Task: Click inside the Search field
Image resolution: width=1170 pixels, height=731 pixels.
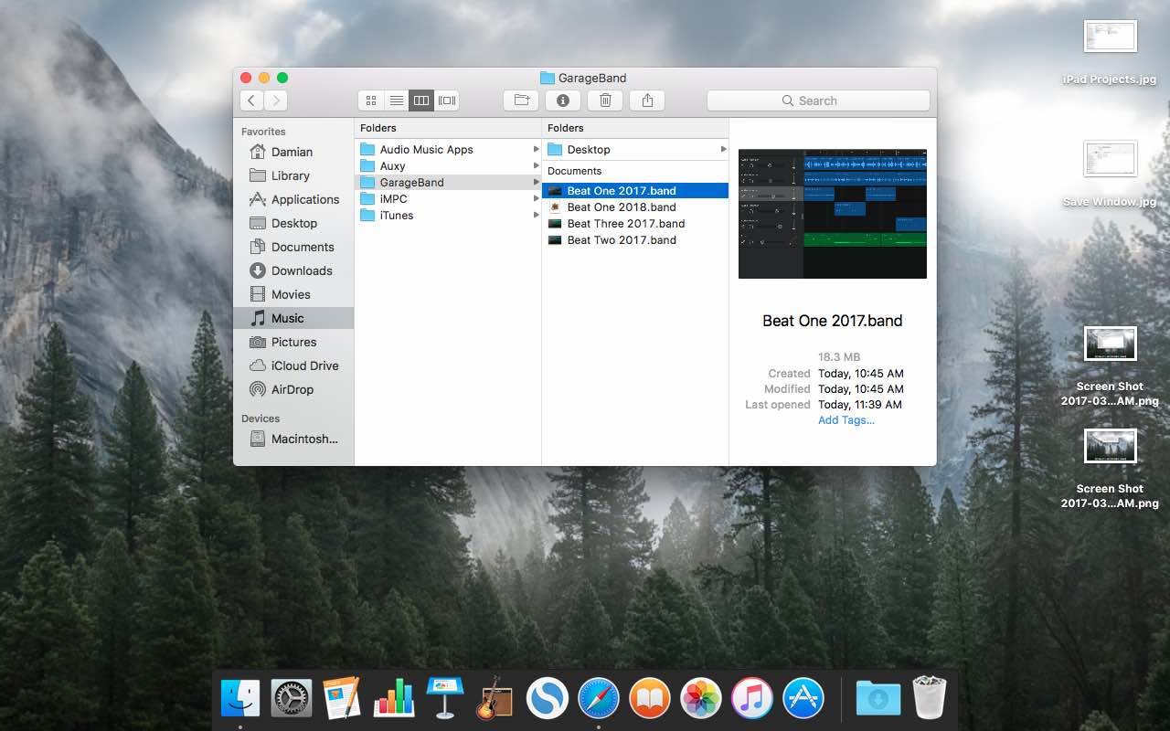Action: 818,101
